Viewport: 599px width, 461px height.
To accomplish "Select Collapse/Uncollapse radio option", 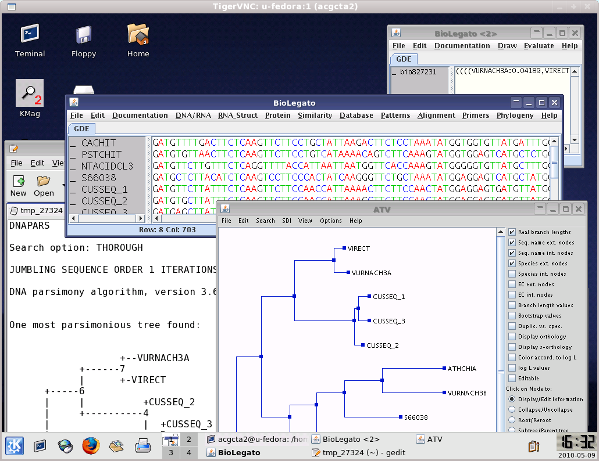I will pos(512,410).
